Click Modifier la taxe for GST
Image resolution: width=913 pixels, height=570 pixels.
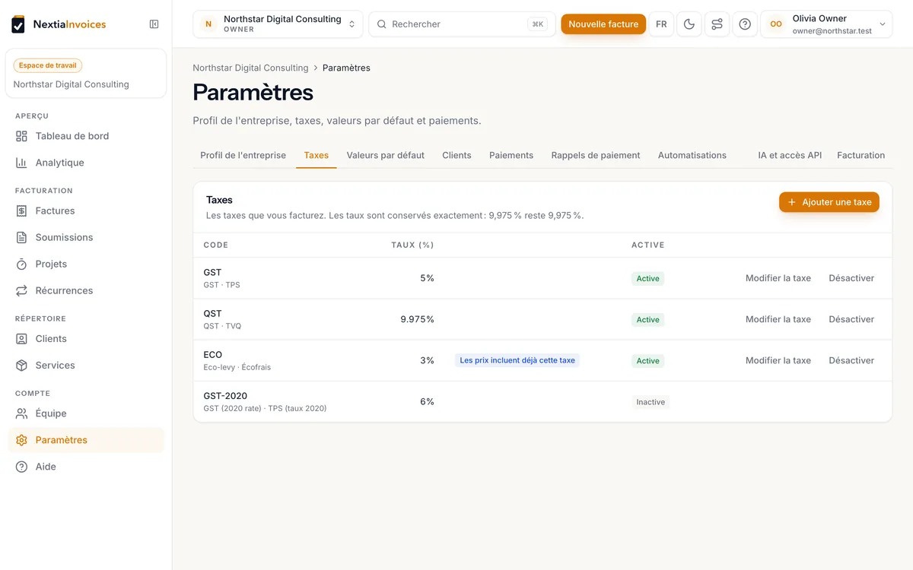[x=778, y=278]
